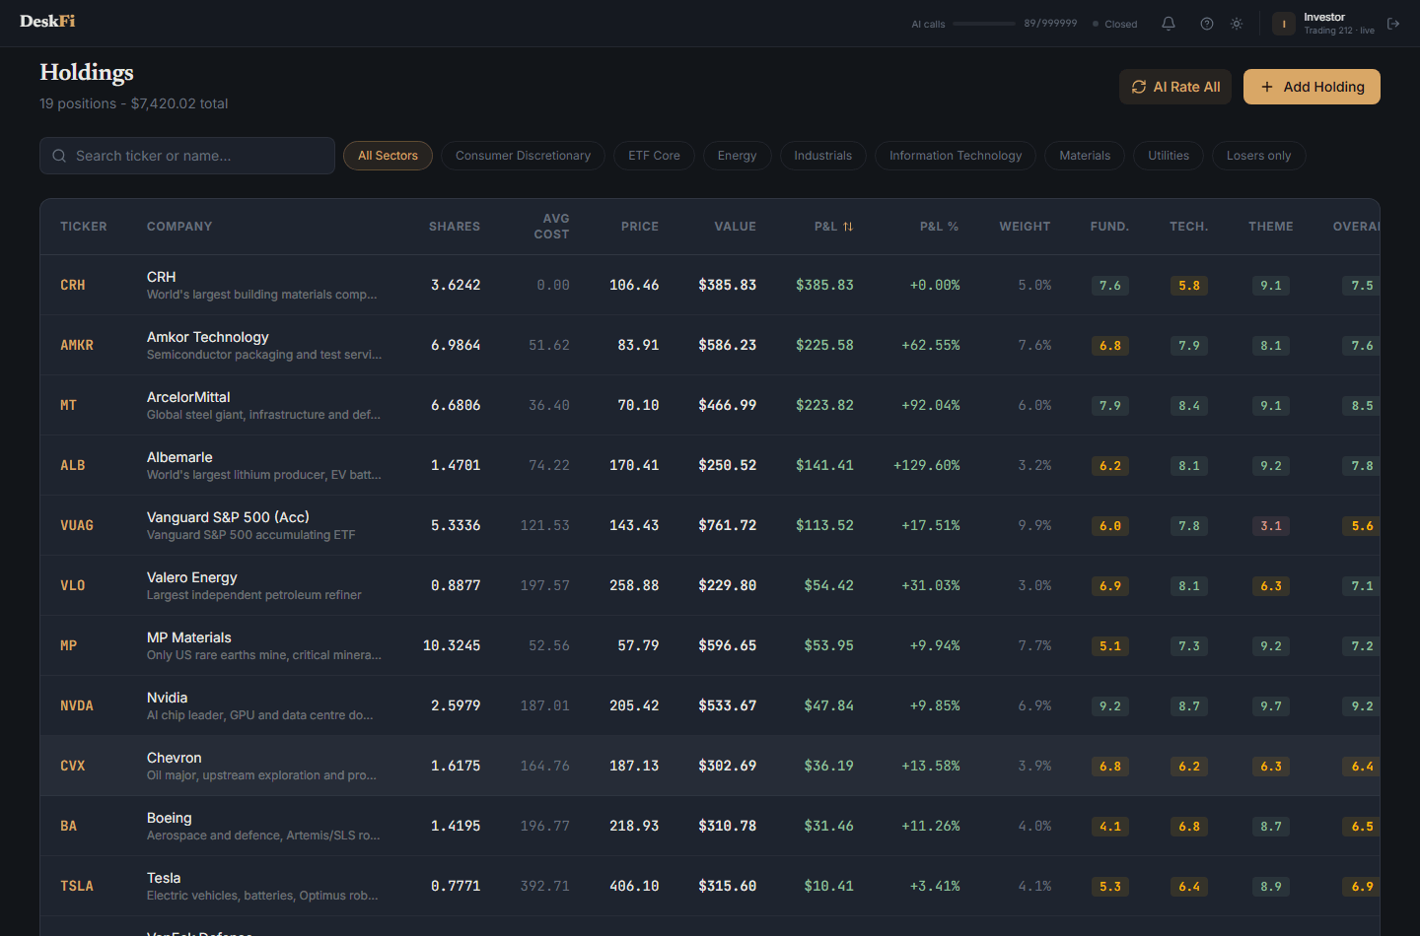Viewport: 1420px width, 936px height.
Task: Open the CVX ticker link
Action: pos(73,767)
